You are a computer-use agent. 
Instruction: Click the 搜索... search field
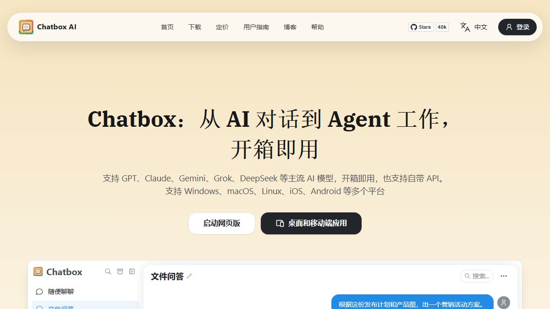[477, 276]
